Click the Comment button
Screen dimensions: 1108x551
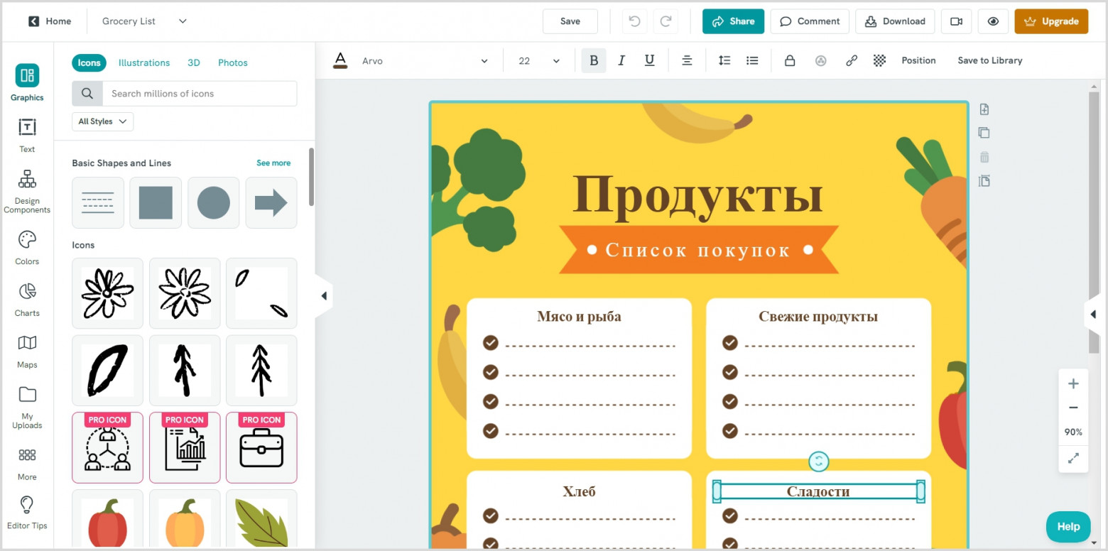(810, 21)
